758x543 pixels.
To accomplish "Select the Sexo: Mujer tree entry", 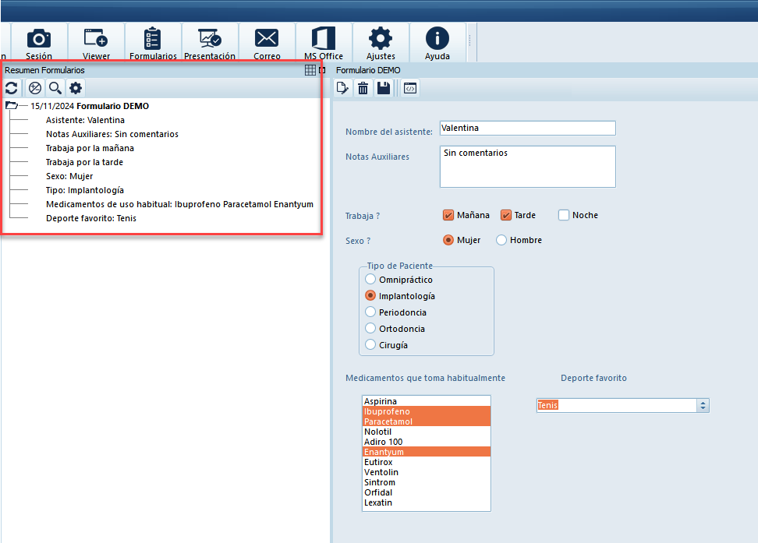I will (x=69, y=176).
